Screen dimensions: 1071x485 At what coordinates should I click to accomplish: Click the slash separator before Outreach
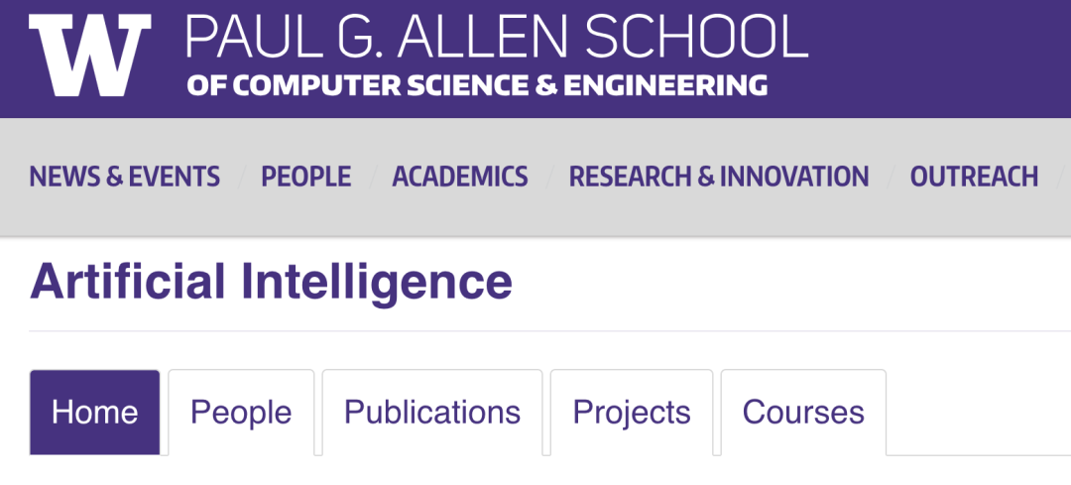(890, 178)
